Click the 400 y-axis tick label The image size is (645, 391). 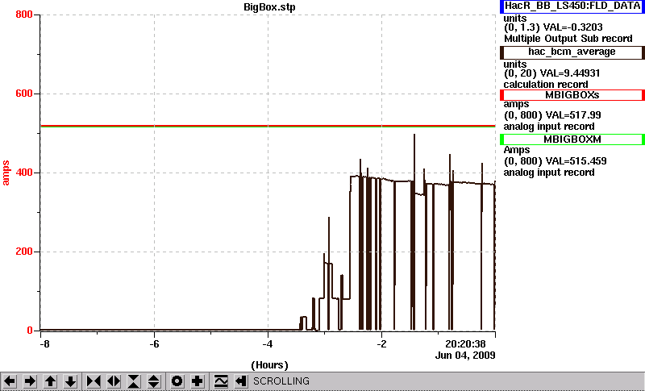(x=24, y=173)
